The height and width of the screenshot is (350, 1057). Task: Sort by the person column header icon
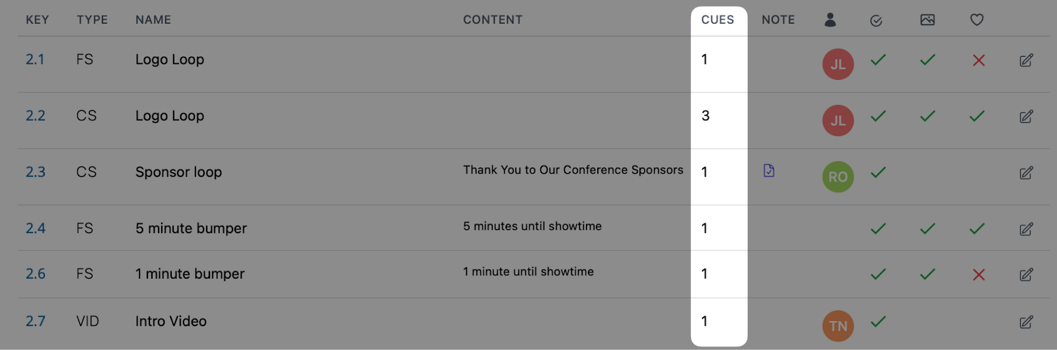pos(830,20)
